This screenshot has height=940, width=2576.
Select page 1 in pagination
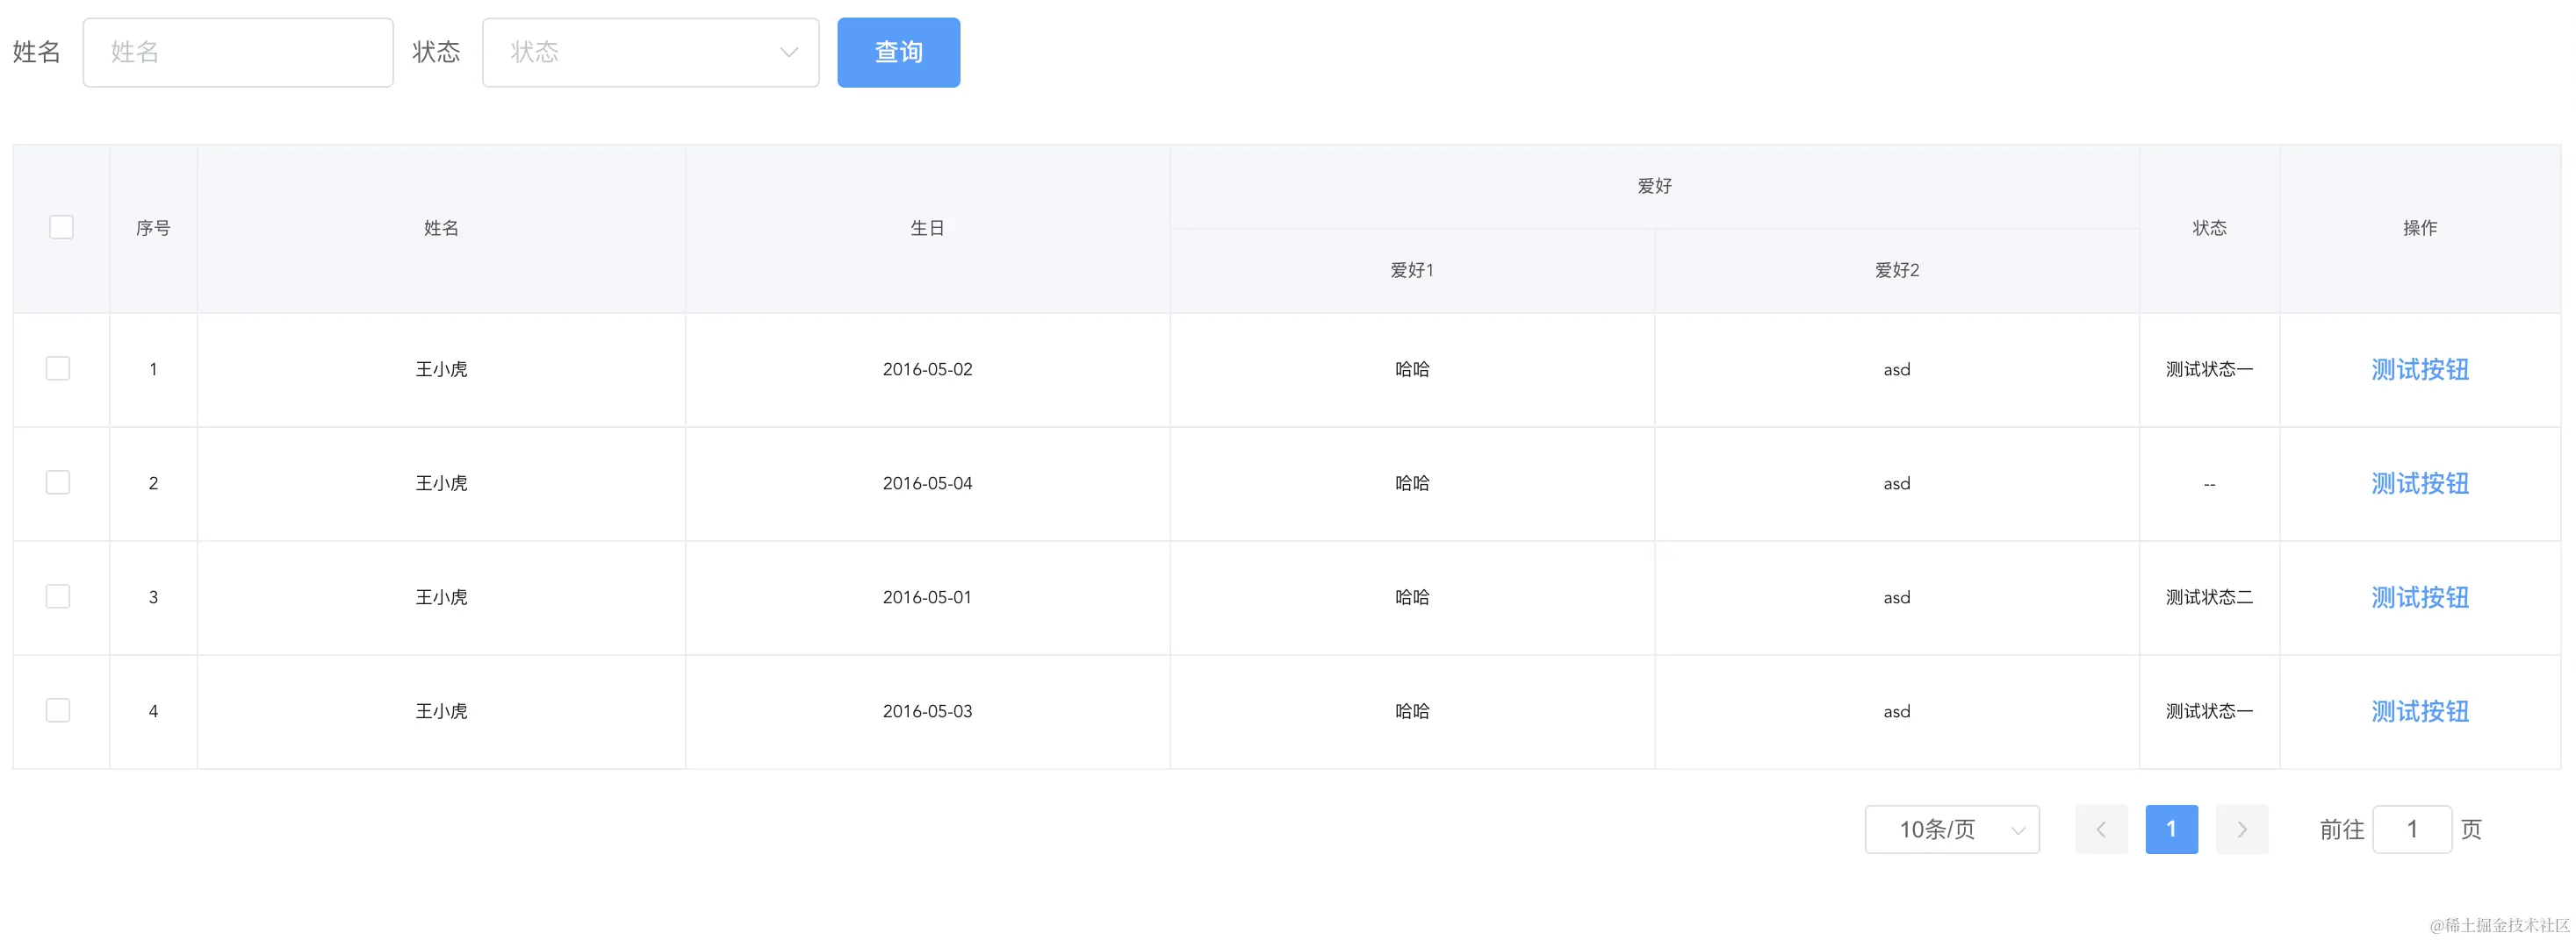click(2171, 830)
